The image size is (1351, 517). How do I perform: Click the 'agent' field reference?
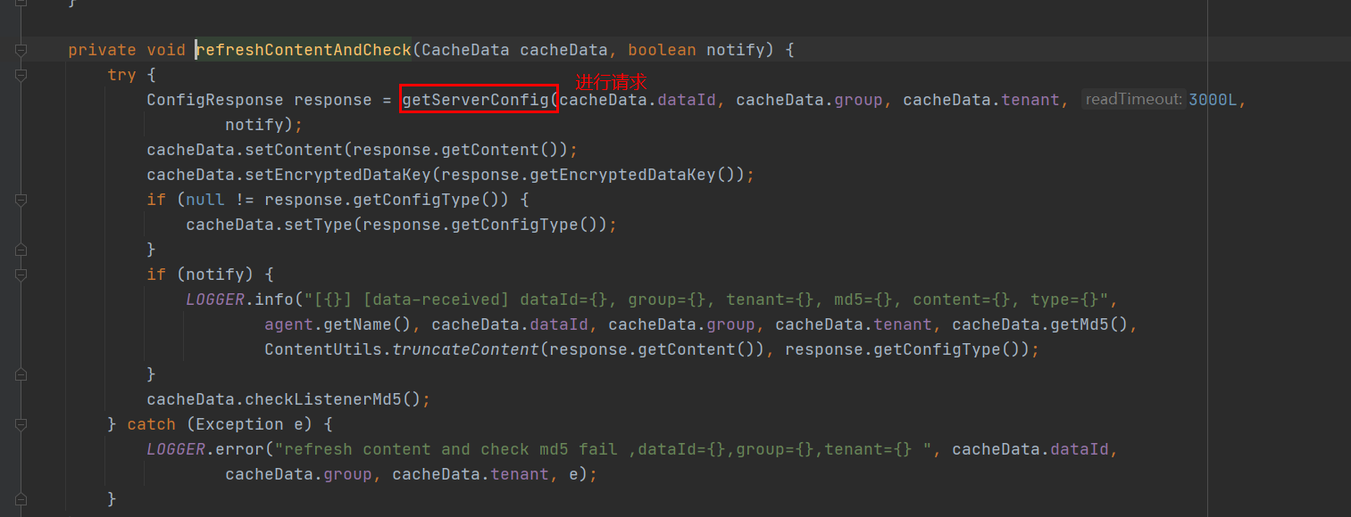[288, 324]
